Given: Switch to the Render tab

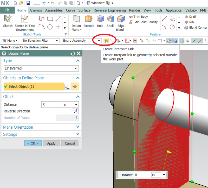Looking at the screenshot, I should pyautogui.click(x=135, y=10).
